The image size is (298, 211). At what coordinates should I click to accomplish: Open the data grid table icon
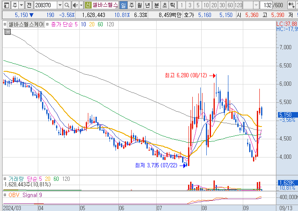point(8,32)
